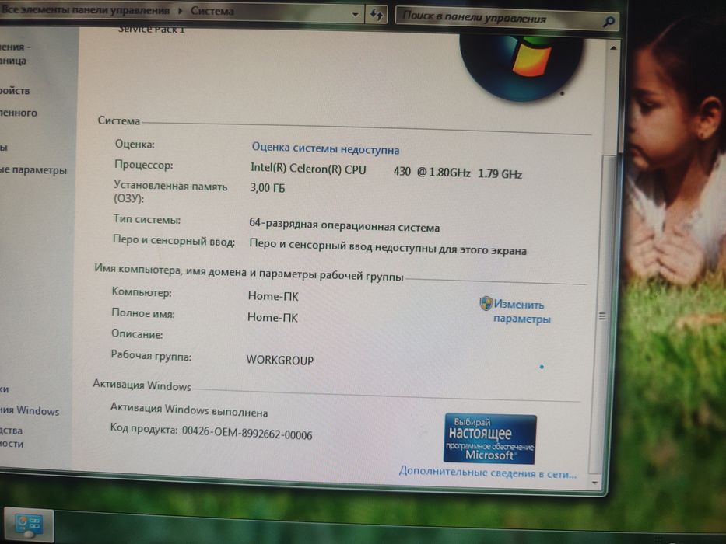This screenshot has height=544, width=726.
Task: Open Дополнительные сведения в сети link
Action: 488,473
